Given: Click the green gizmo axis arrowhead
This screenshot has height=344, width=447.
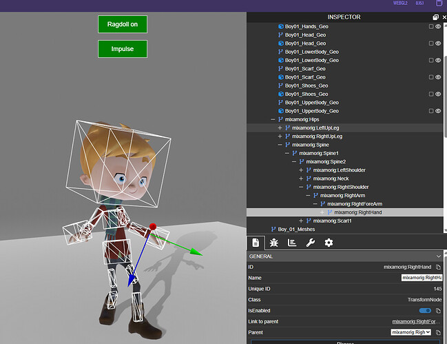Looking at the screenshot, I should click(196, 252).
